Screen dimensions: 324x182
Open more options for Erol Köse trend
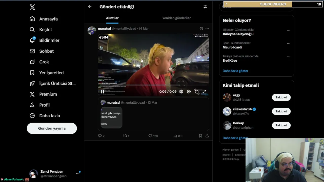(289, 57)
